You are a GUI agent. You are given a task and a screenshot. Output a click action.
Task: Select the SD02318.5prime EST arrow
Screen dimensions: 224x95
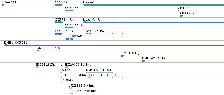pos(37,67)
